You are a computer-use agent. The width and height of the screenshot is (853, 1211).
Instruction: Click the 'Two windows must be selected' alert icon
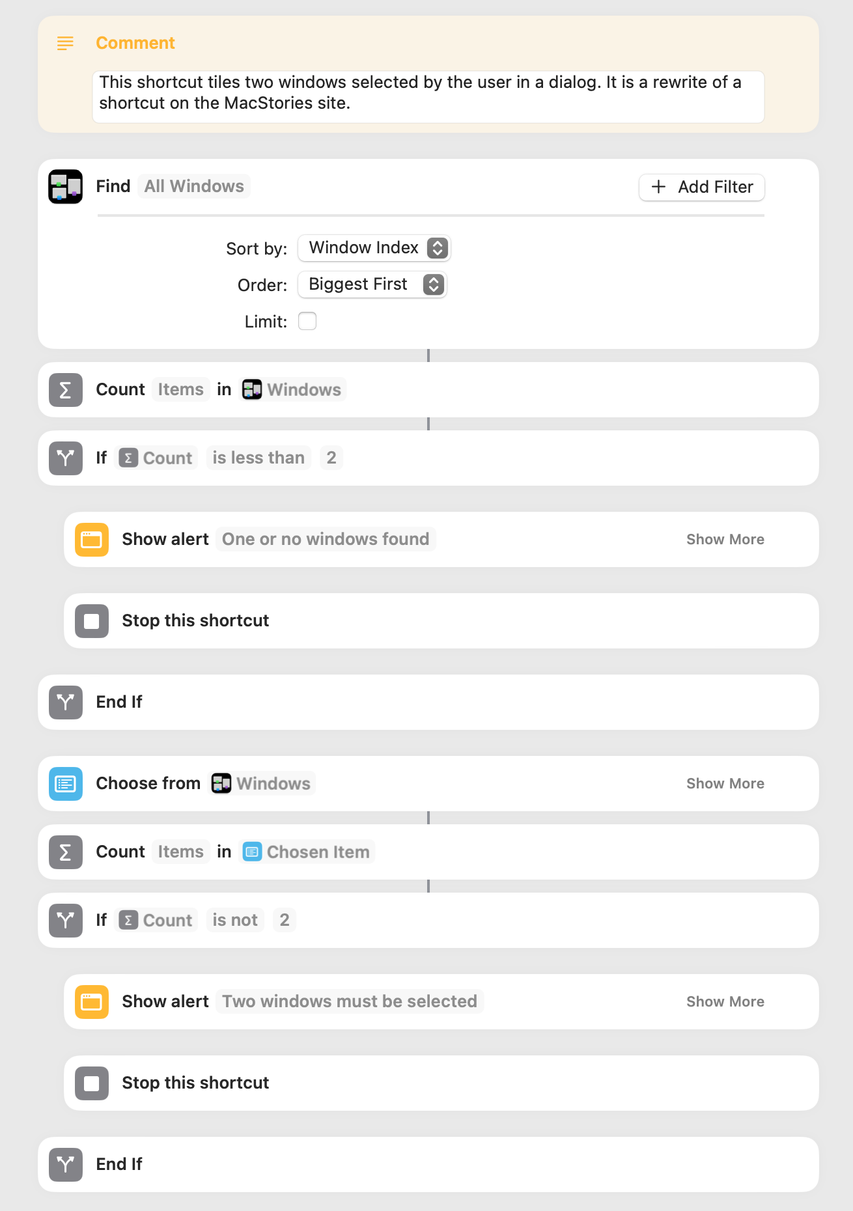[91, 1001]
